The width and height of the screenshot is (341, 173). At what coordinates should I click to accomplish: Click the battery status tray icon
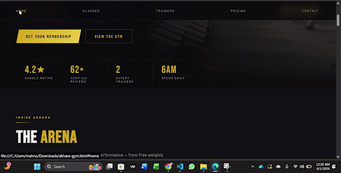click(x=309, y=167)
